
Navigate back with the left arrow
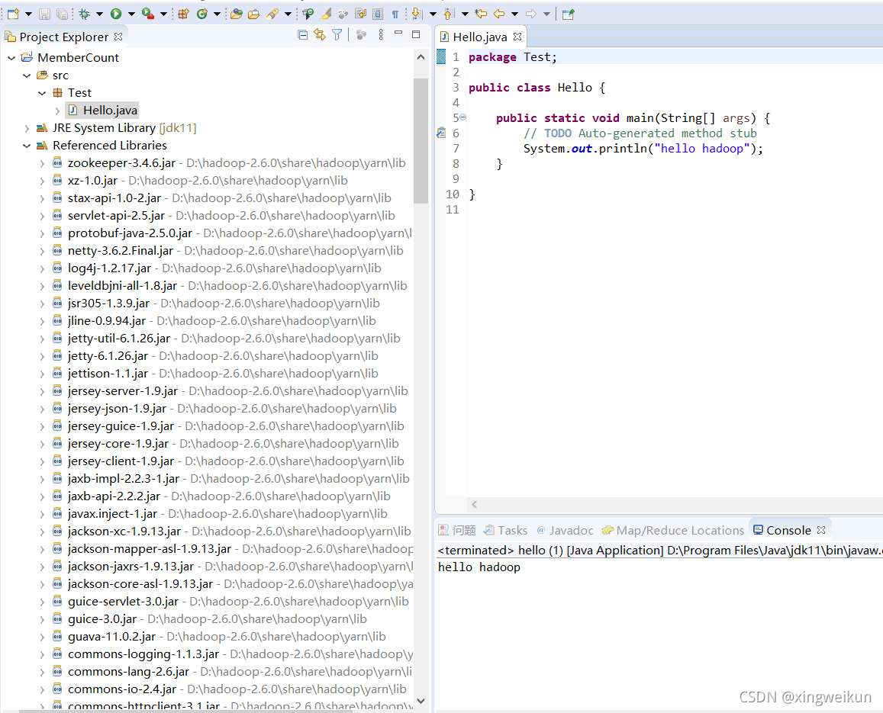point(499,14)
